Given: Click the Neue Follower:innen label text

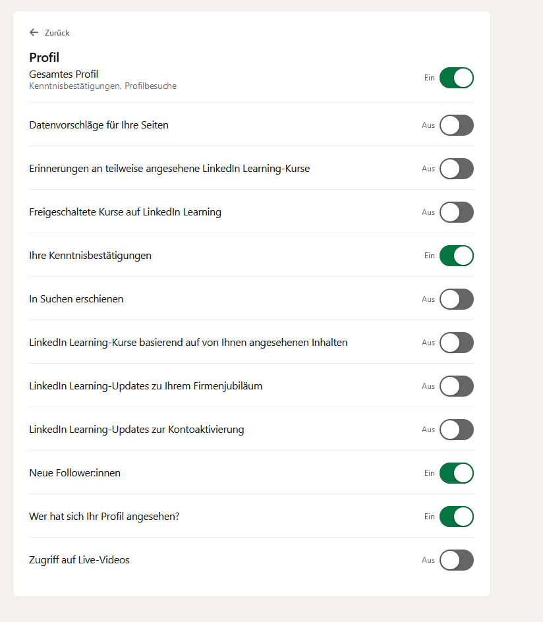Looking at the screenshot, I should [74, 473].
